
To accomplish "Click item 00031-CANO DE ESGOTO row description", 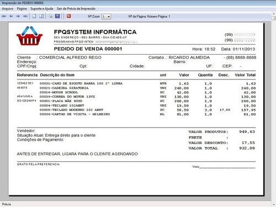I will (81, 83).
